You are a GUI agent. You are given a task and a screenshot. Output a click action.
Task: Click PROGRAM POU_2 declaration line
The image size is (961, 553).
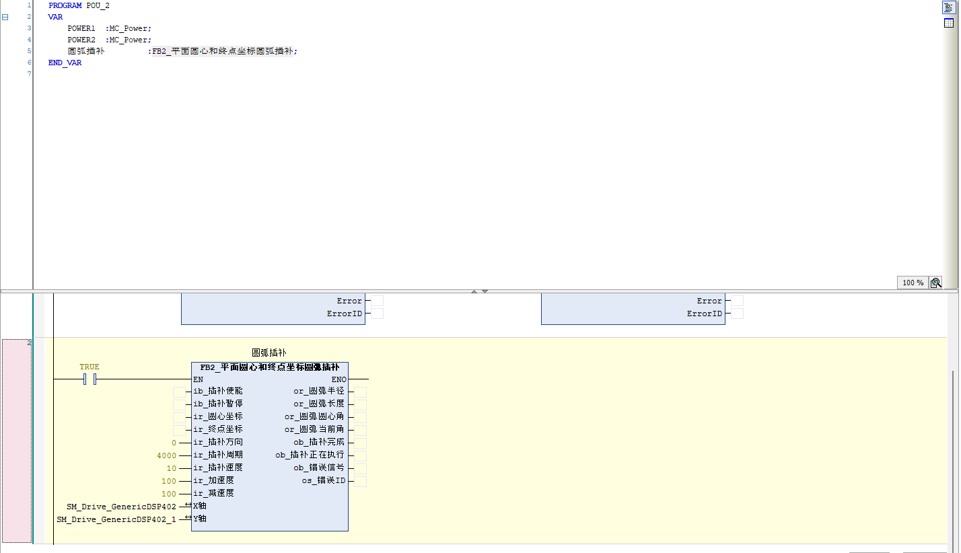(x=79, y=5)
